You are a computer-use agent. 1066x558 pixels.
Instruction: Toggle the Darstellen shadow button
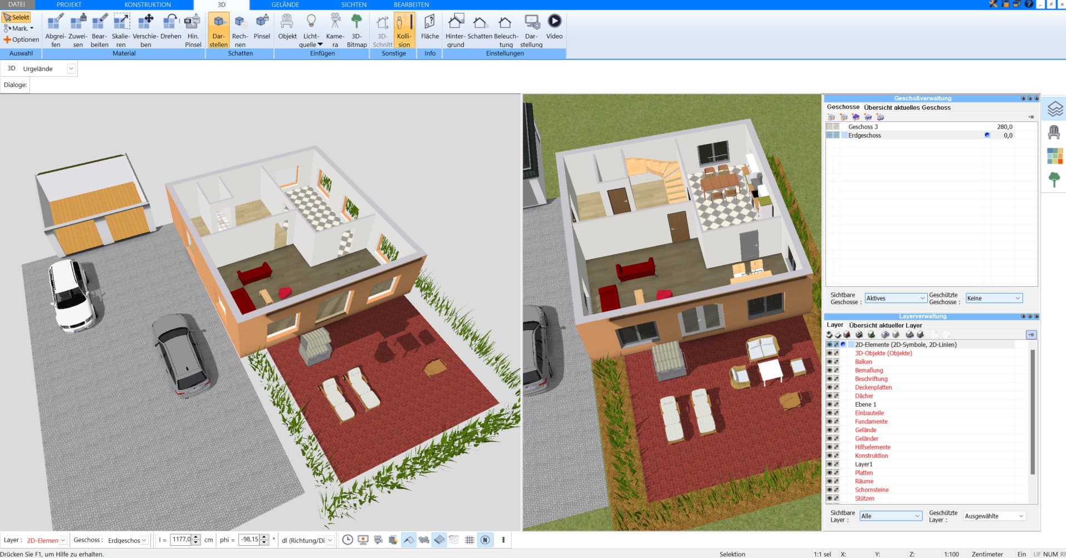pos(218,31)
